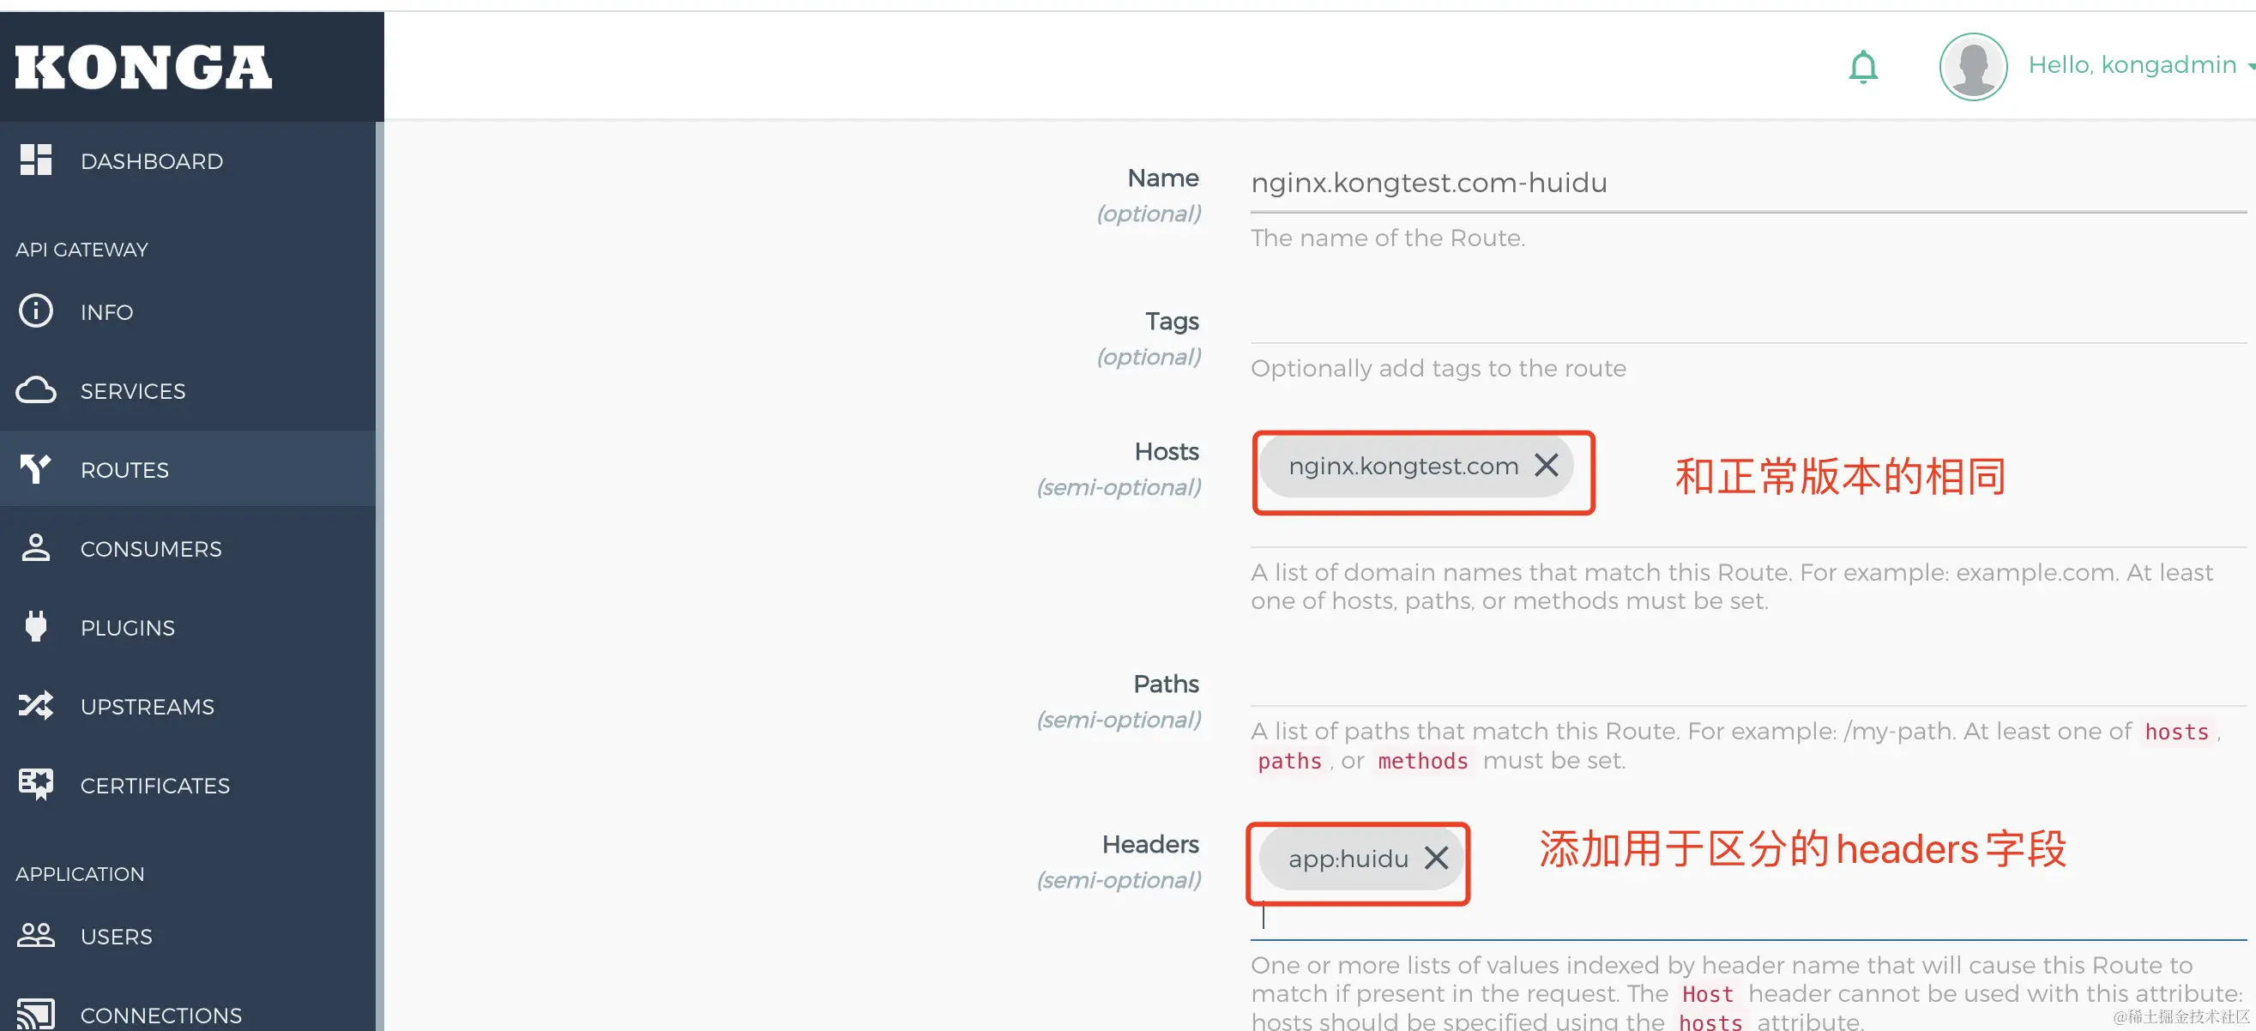This screenshot has height=1031, width=2256.
Task: Click the Certificates badge icon
Action: (x=36, y=784)
